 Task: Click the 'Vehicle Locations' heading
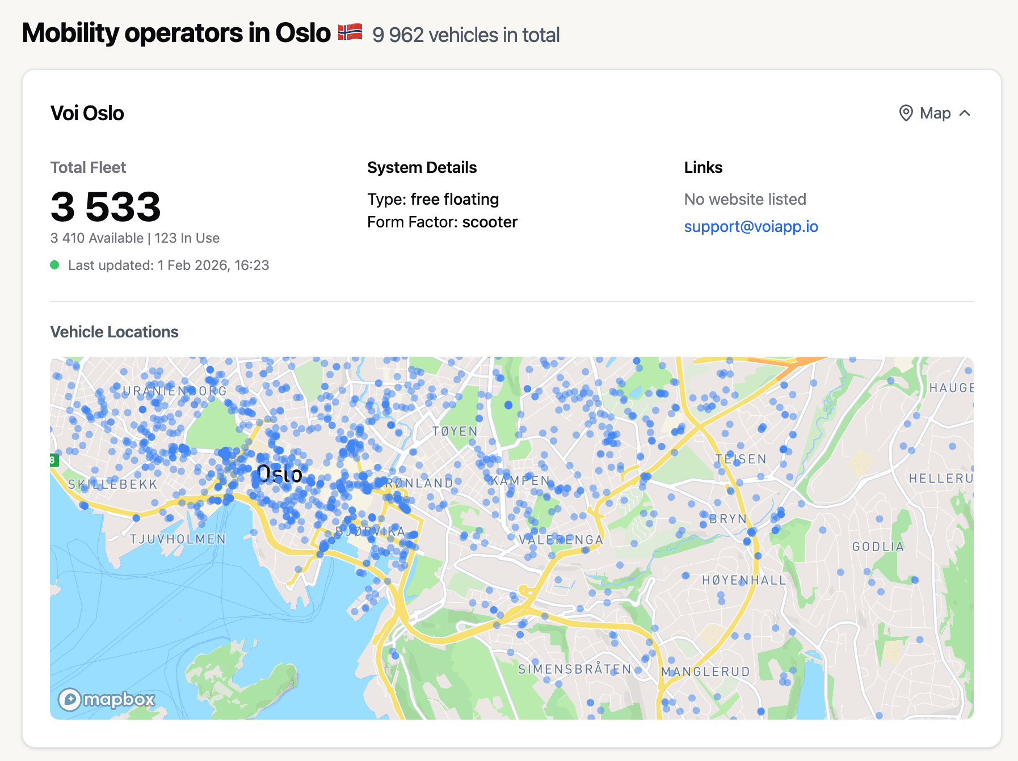[115, 332]
